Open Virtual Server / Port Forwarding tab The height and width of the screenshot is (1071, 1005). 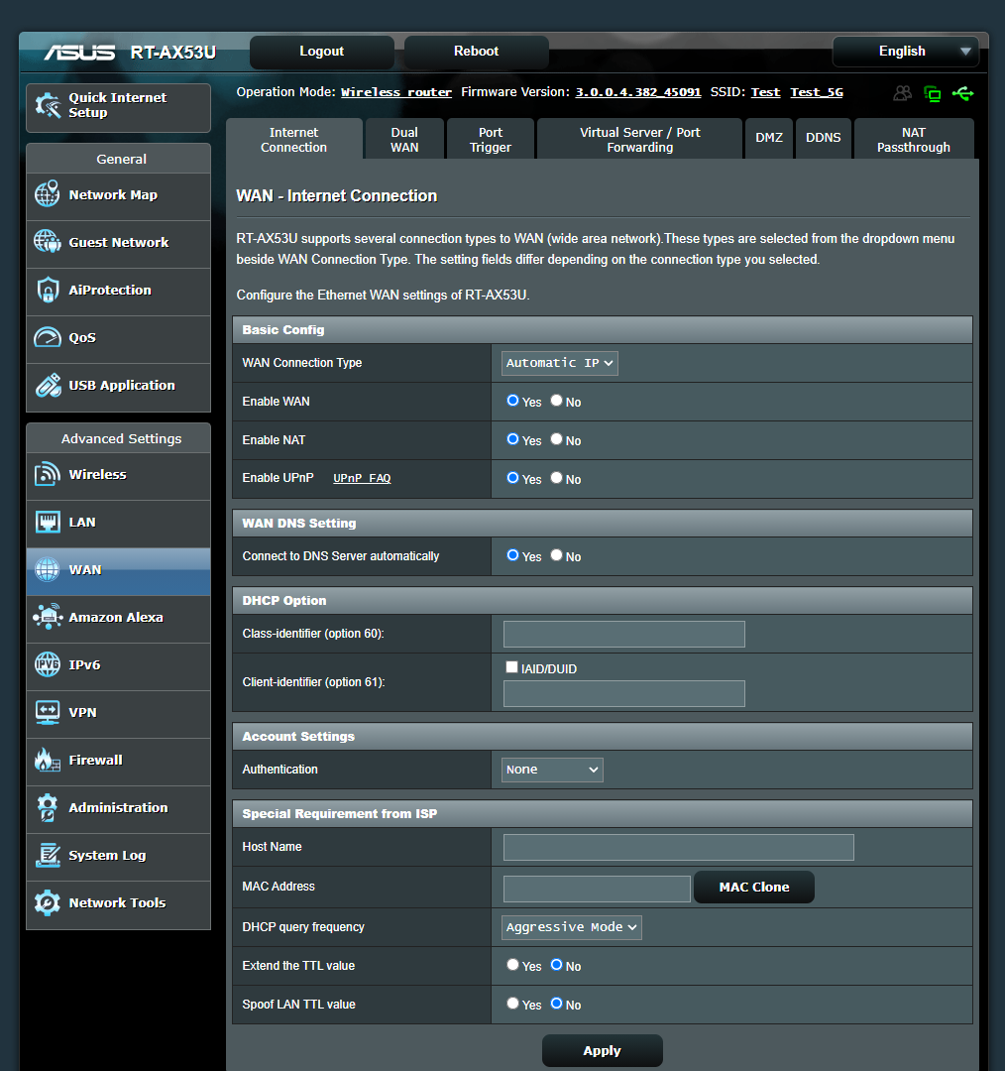click(639, 140)
